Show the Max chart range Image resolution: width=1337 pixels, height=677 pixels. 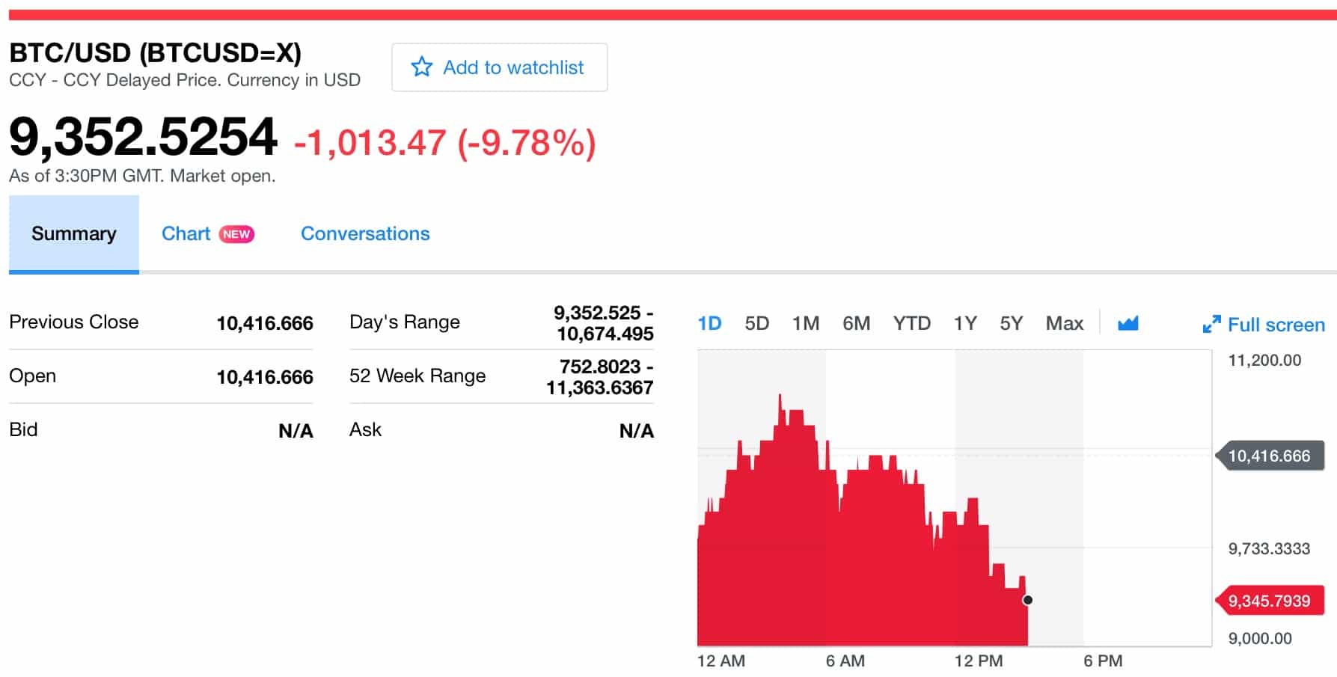pyautogui.click(x=1064, y=323)
